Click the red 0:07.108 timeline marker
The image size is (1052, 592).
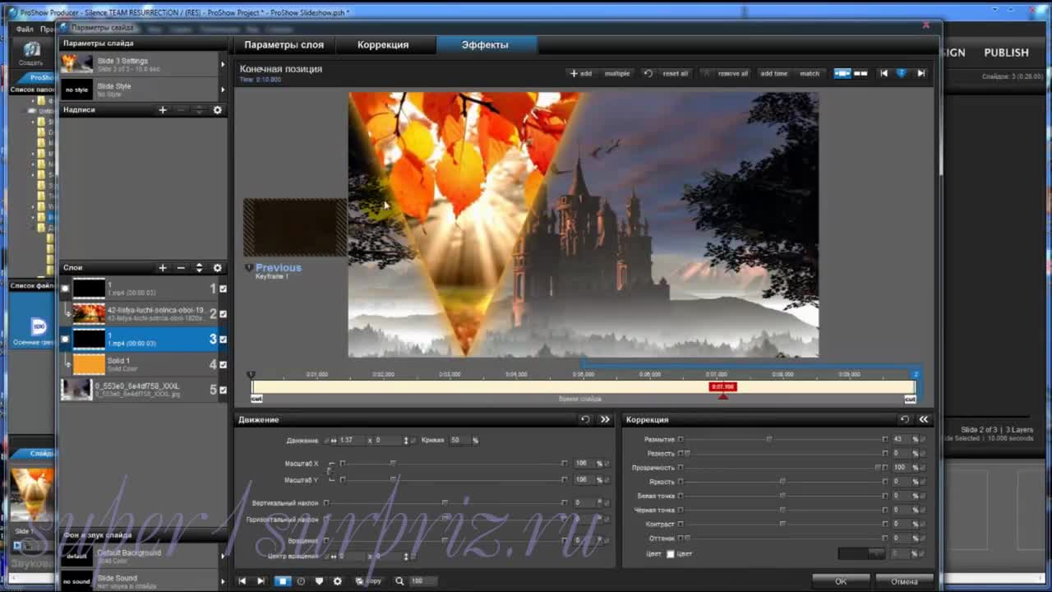(x=722, y=386)
